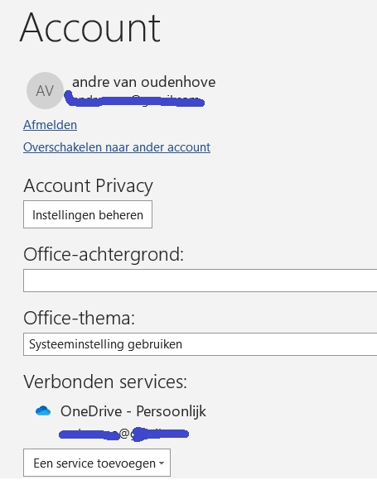Open Overschakelen naar ander account link
This screenshot has height=480, width=377.
click(117, 147)
